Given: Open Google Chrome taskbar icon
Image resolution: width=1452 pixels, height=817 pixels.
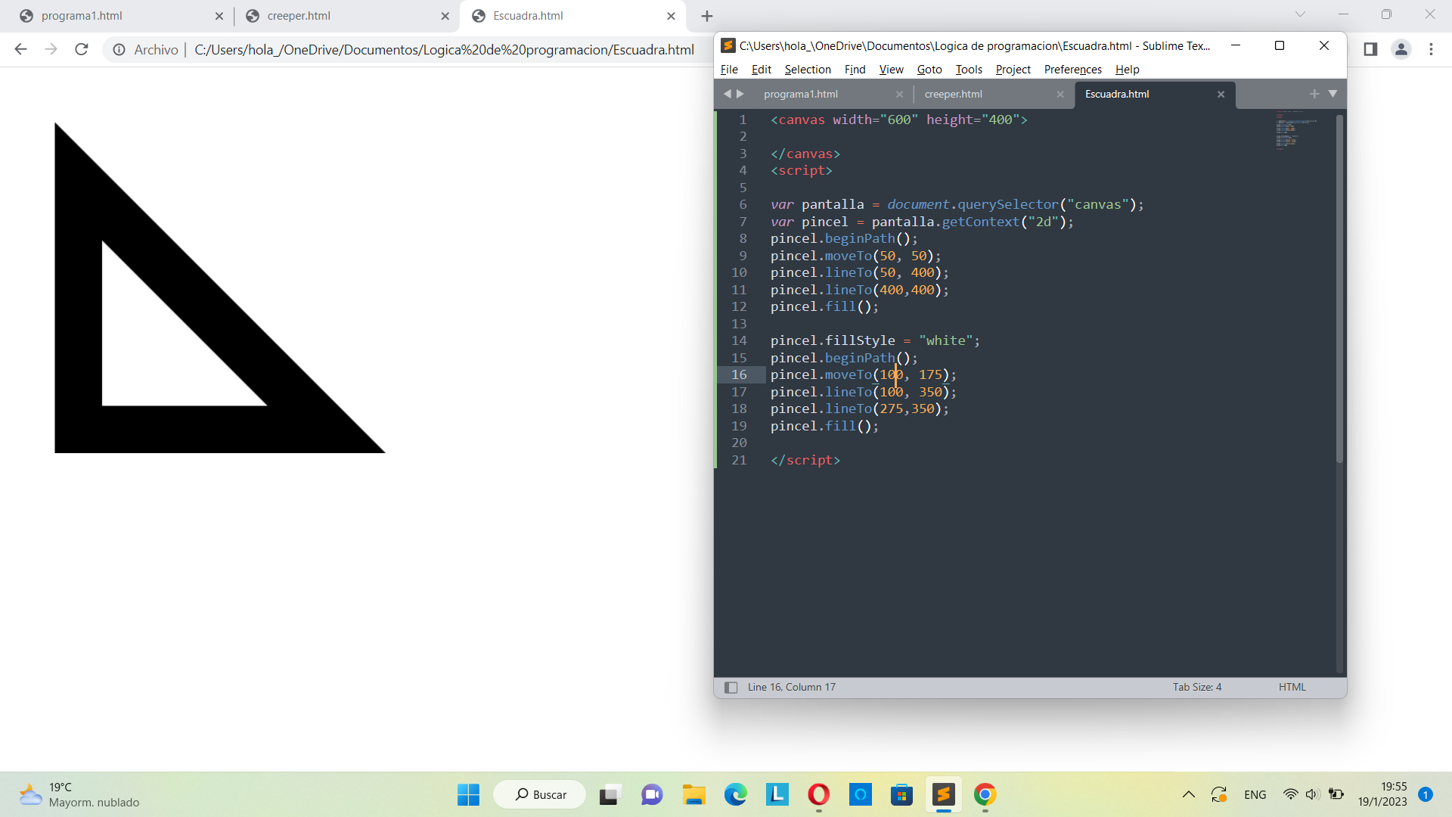Looking at the screenshot, I should (x=985, y=794).
